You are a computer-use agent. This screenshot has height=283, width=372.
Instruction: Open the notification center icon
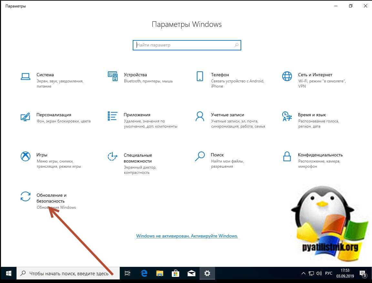click(362, 274)
